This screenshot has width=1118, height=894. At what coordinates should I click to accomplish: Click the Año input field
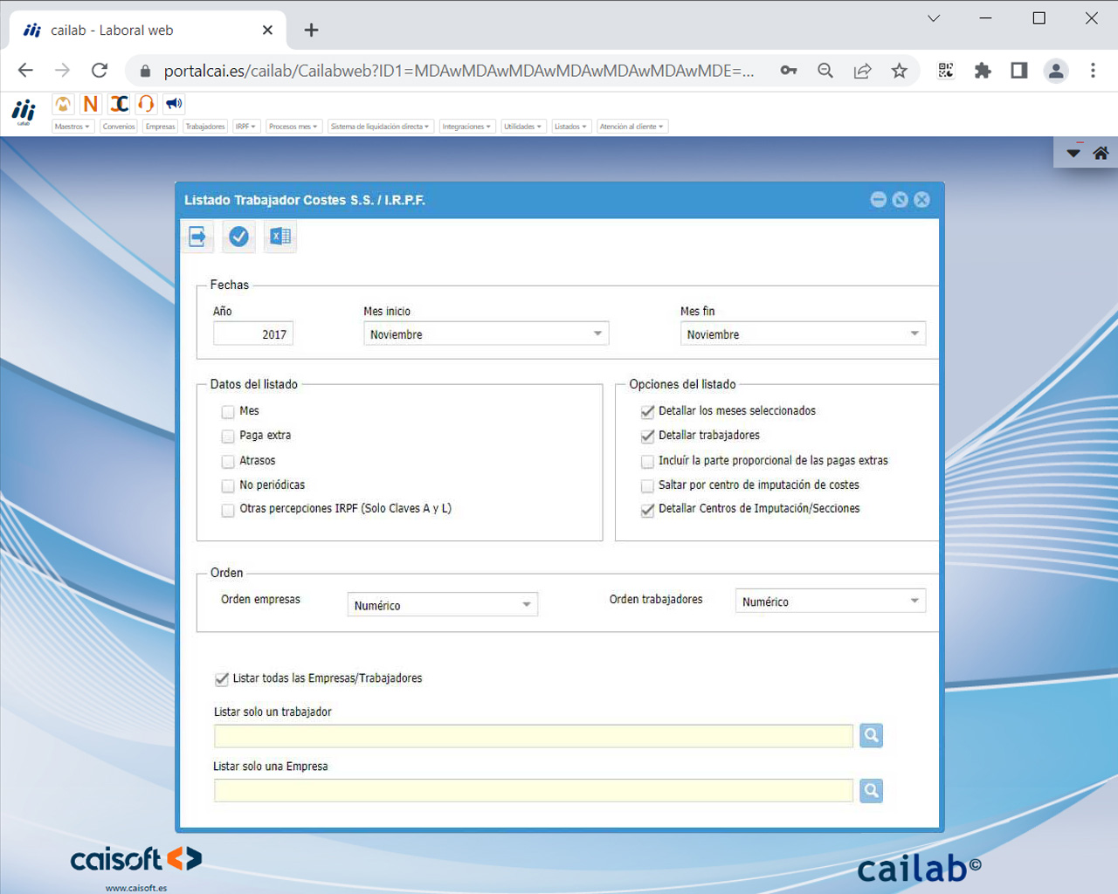(x=252, y=333)
